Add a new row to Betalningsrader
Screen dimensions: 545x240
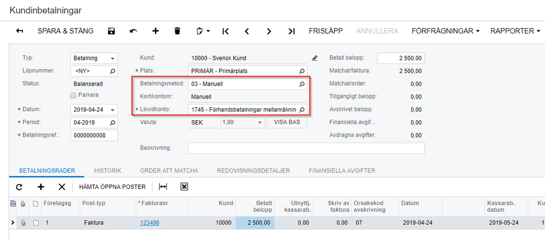tap(41, 187)
